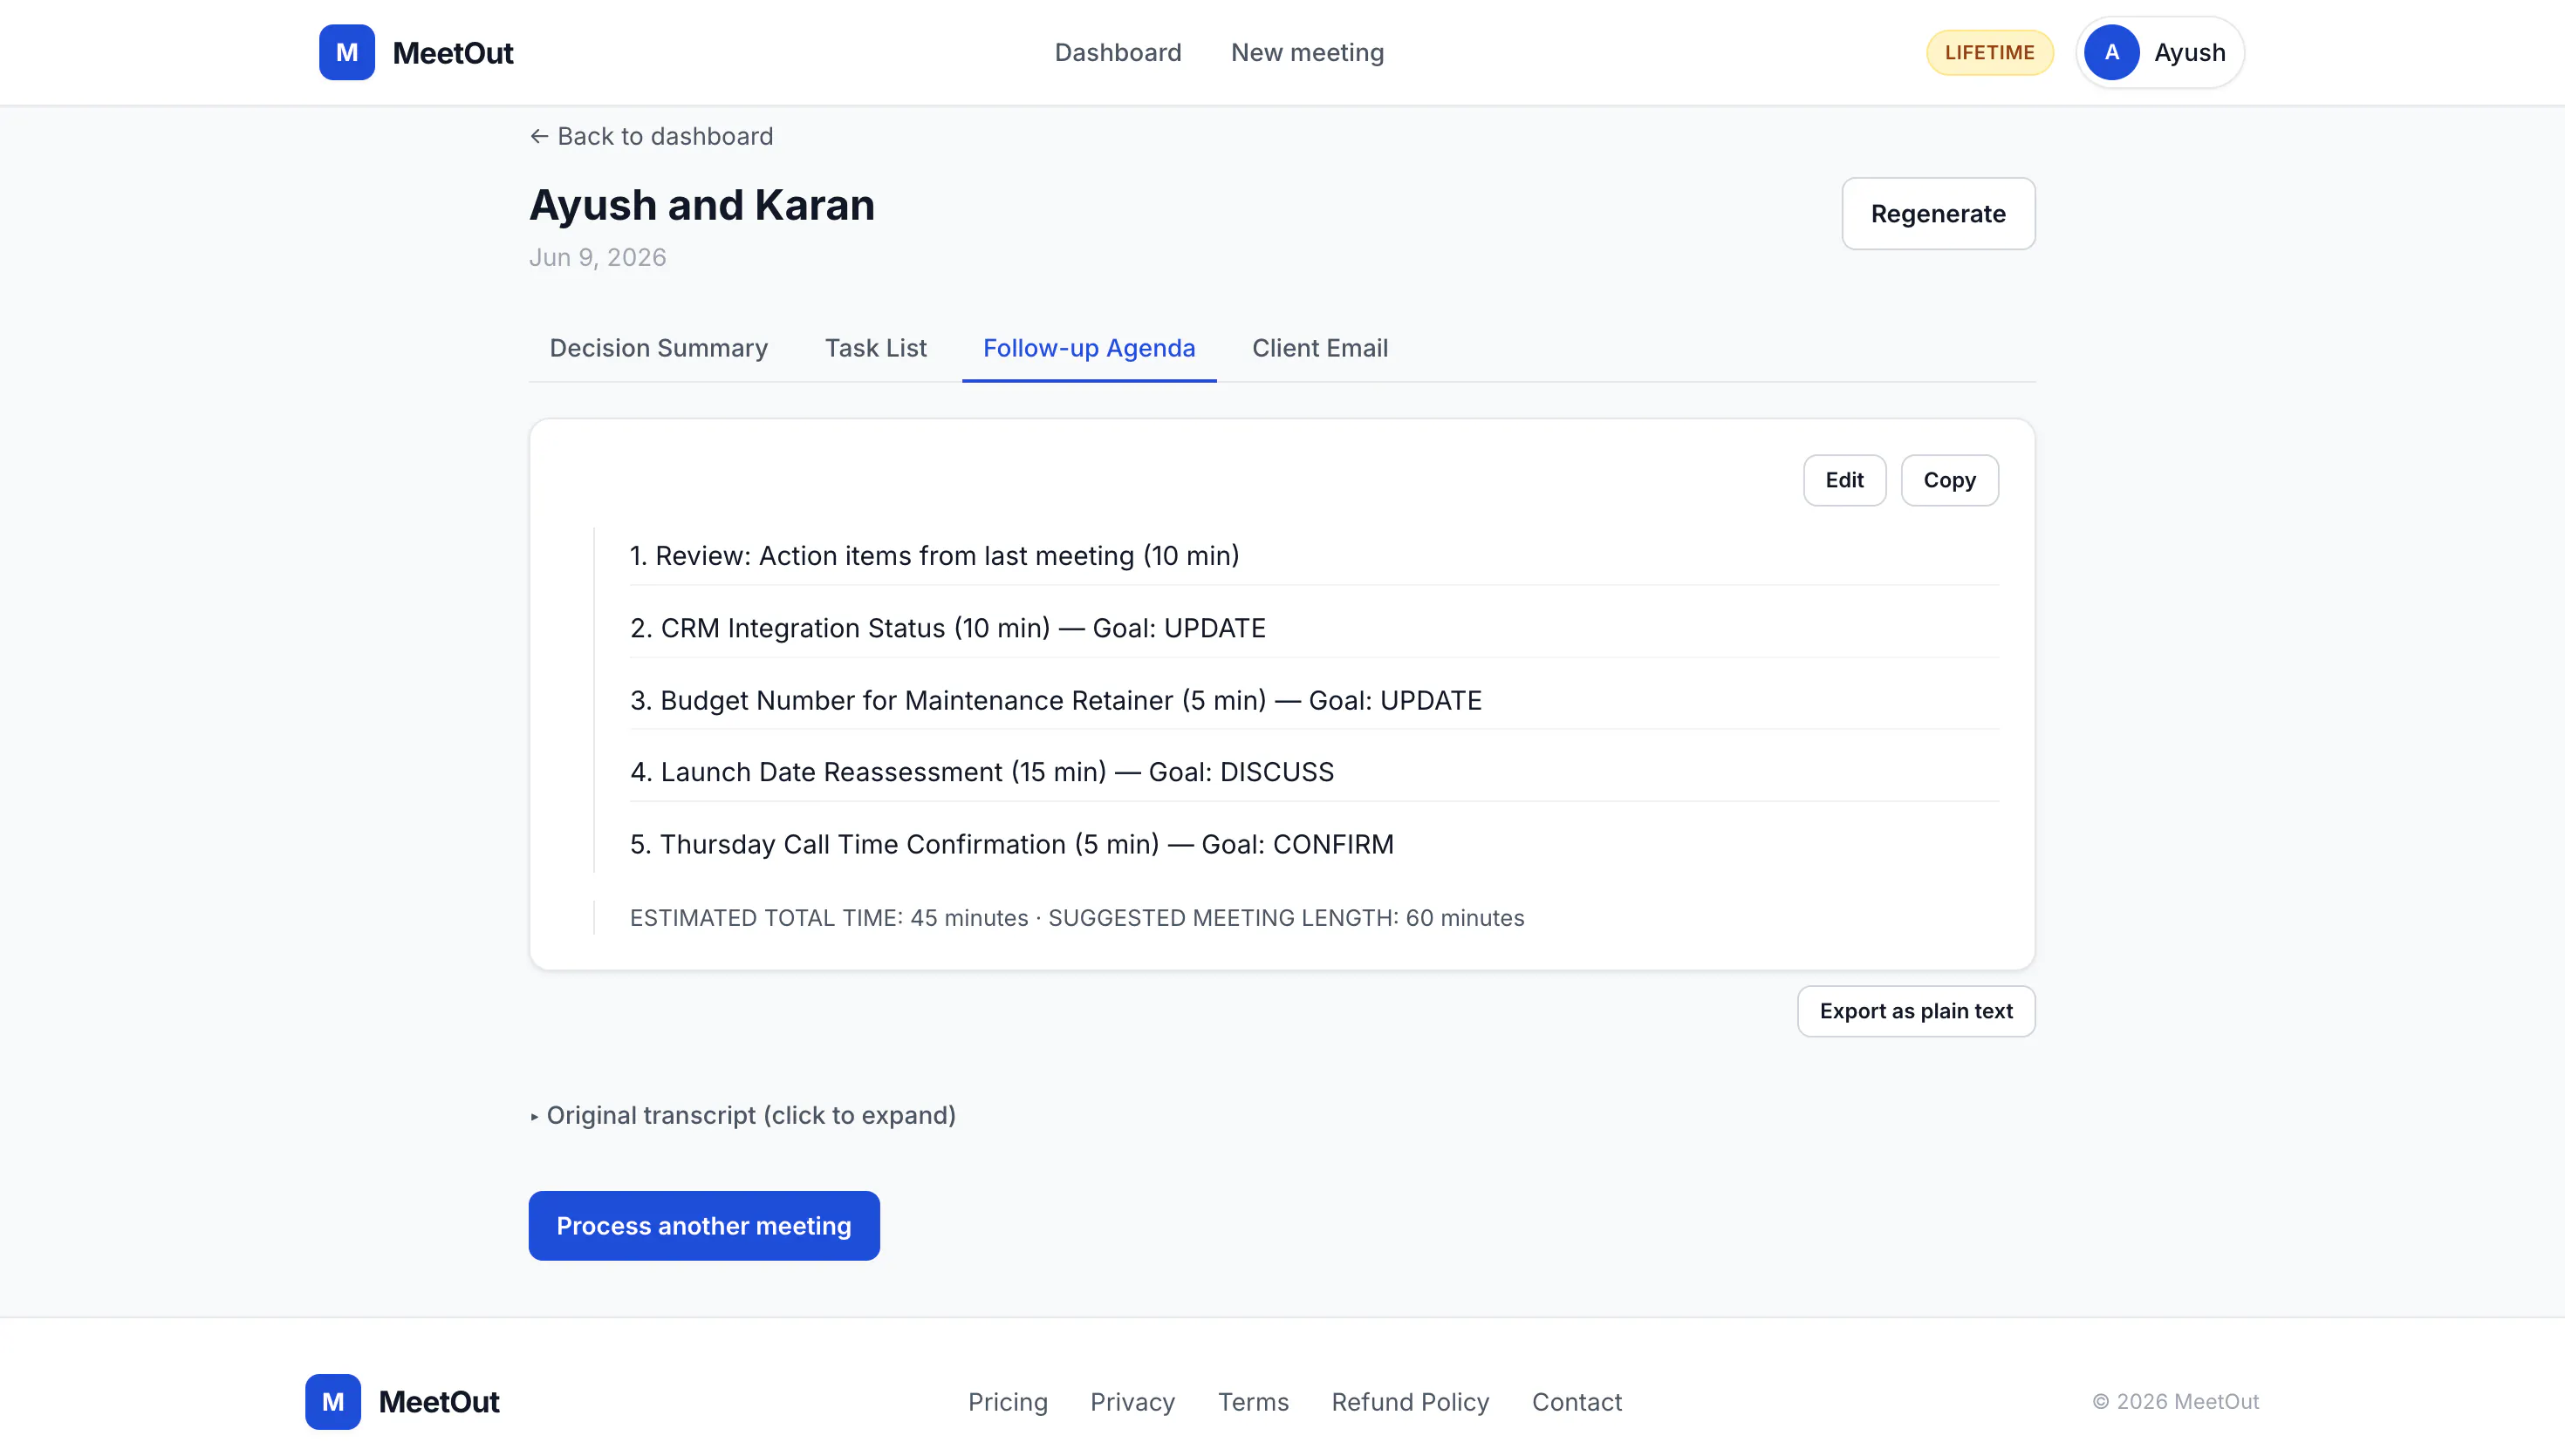Open the Dashboard nav item

coord(1118,52)
